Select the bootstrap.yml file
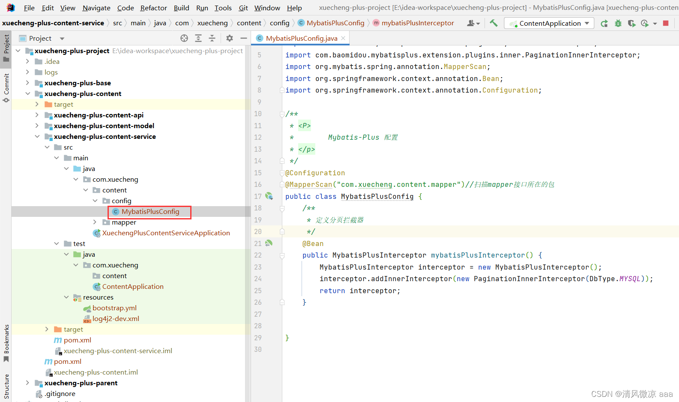679x402 pixels. (x=114, y=308)
